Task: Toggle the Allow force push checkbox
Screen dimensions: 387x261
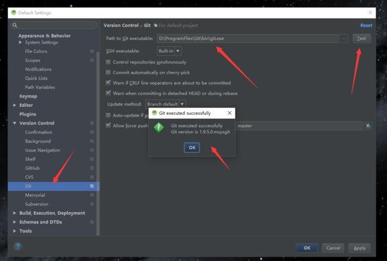Action: pos(108,125)
